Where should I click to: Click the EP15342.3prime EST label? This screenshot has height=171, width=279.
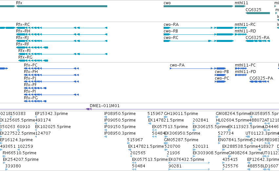point(51,114)
